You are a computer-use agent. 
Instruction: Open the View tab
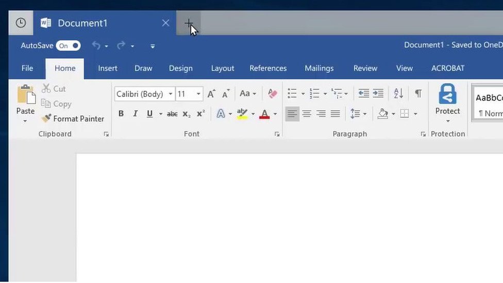coord(405,69)
